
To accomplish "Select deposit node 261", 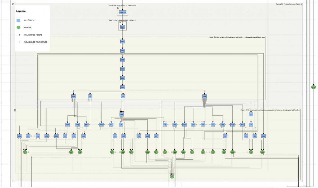I will 204,97.
